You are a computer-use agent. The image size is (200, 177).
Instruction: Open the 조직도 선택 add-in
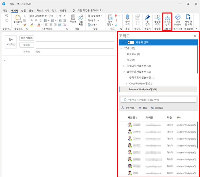tap(167, 20)
